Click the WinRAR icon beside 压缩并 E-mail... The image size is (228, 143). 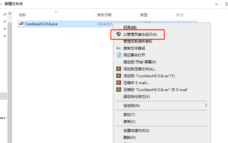click(x=118, y=83)
